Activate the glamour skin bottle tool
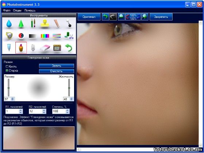 tap(21, 48)
